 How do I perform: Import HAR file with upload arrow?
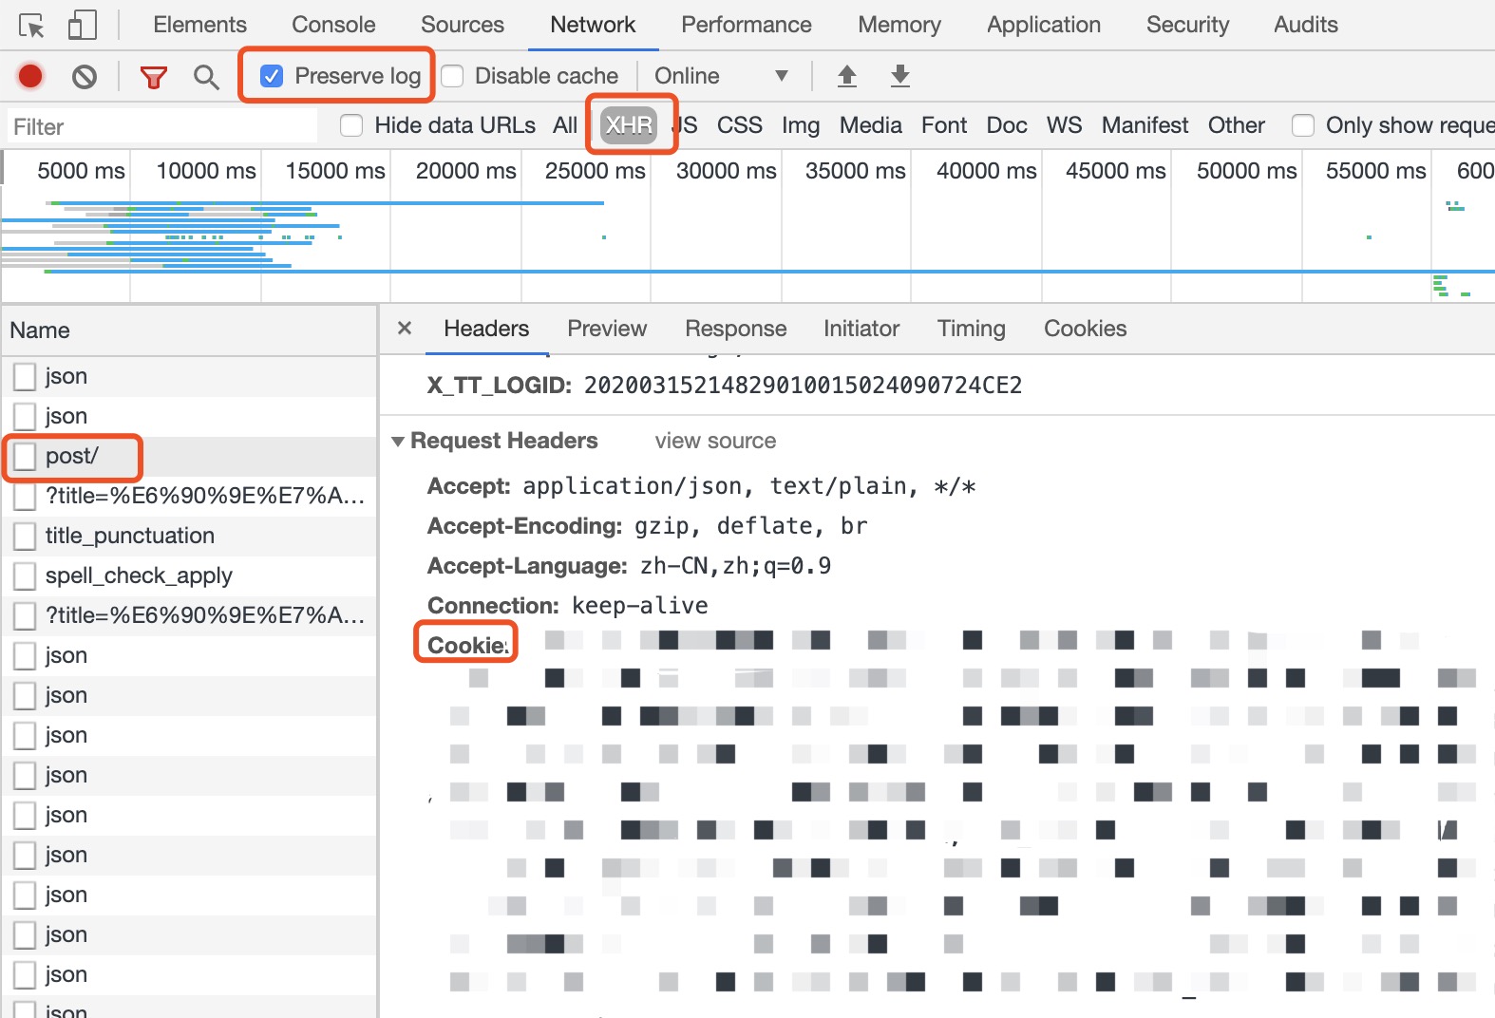(847, 76)
